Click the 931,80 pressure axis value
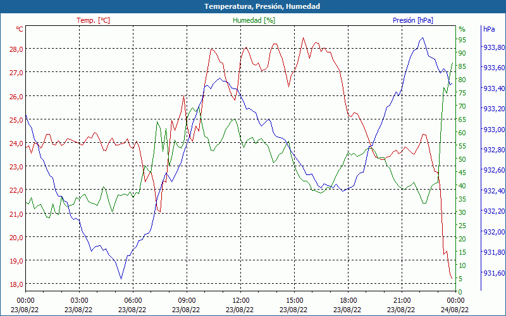 (x=494, y=252)
